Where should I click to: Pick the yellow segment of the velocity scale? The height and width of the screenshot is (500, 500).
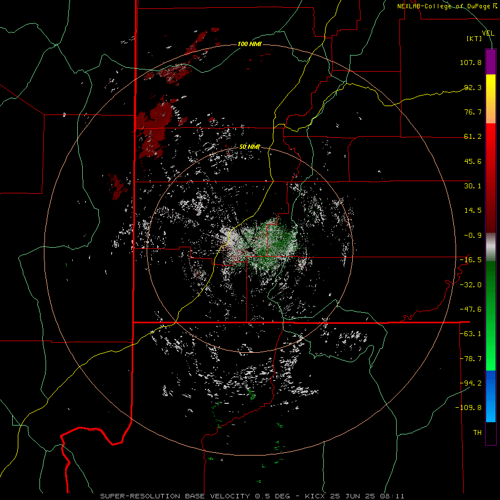pyautogui.click(x=491, y=99)
